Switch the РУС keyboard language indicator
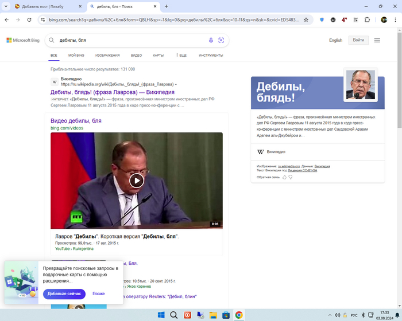This screenshot has width=402, height=321. pos(354,315)
